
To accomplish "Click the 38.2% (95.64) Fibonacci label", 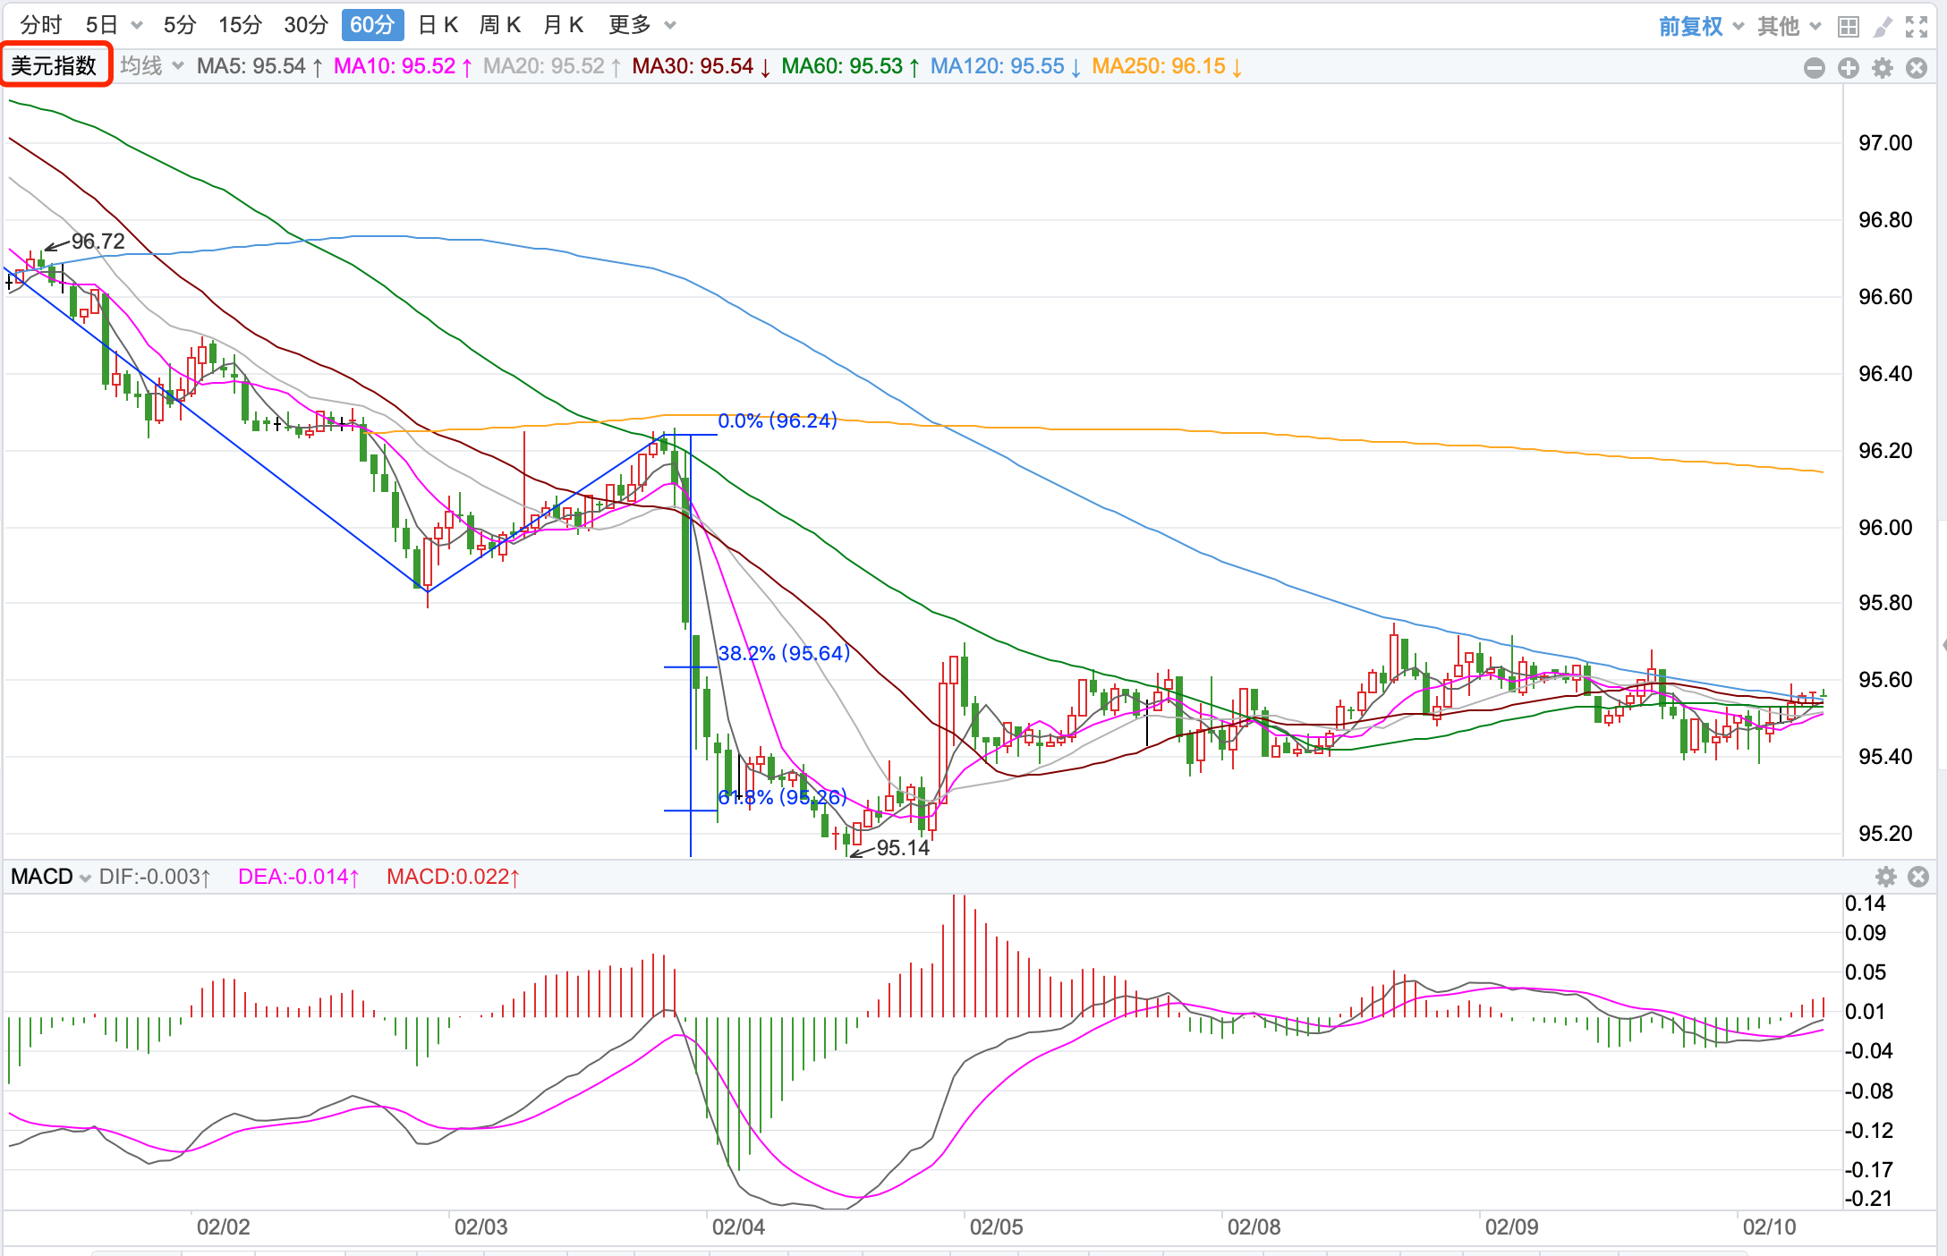I will (784, 653).
